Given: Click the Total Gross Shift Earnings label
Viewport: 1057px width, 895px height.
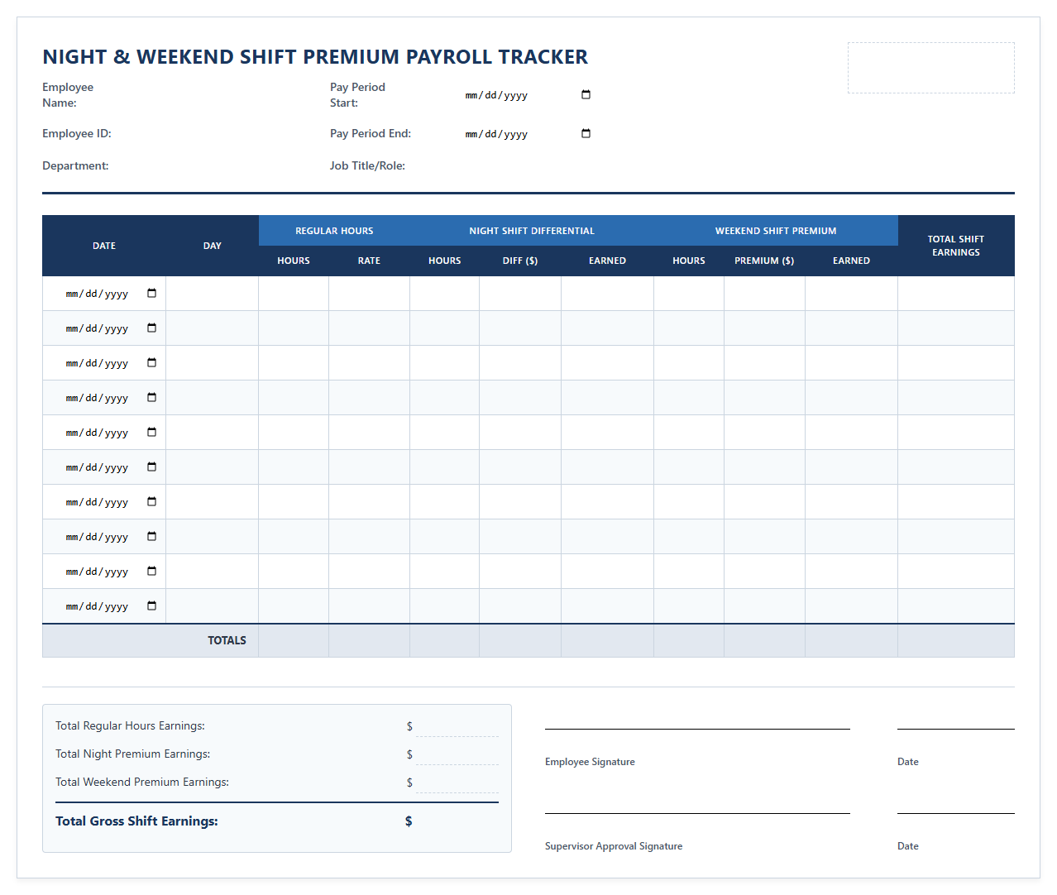Looking at the screenshot, I should pos(136,821).
